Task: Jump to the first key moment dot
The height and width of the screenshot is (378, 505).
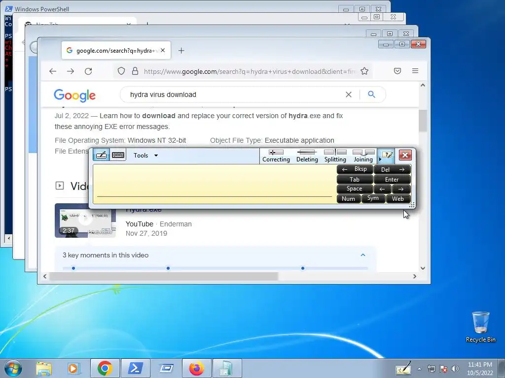Action: point(73,268)
